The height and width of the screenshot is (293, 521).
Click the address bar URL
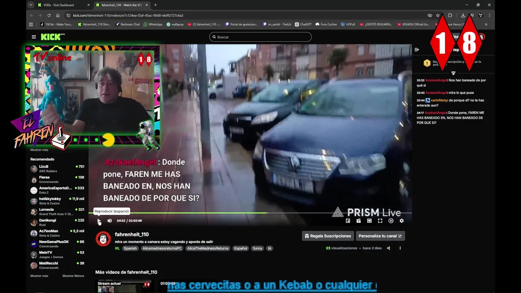coord(128,15)
